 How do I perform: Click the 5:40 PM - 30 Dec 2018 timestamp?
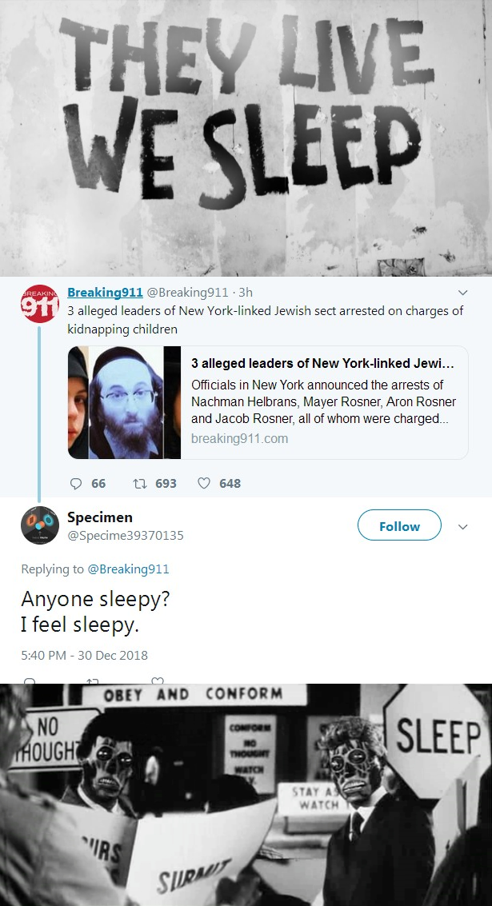85,655
